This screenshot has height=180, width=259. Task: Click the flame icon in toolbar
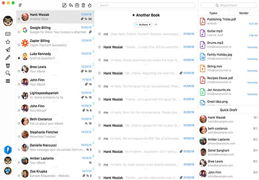tap(90, 5)
